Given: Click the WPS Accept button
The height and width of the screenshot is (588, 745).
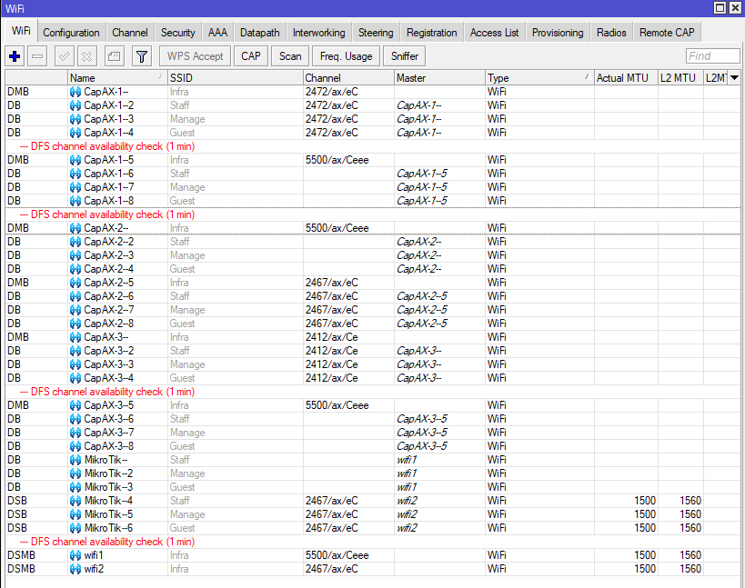Looking at the screenshot, I should pos(196,56).
